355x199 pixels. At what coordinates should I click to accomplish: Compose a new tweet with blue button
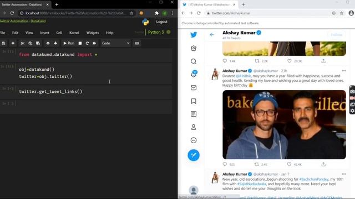point(194,155)
